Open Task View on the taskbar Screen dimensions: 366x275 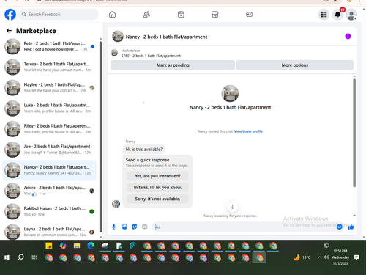34,257
